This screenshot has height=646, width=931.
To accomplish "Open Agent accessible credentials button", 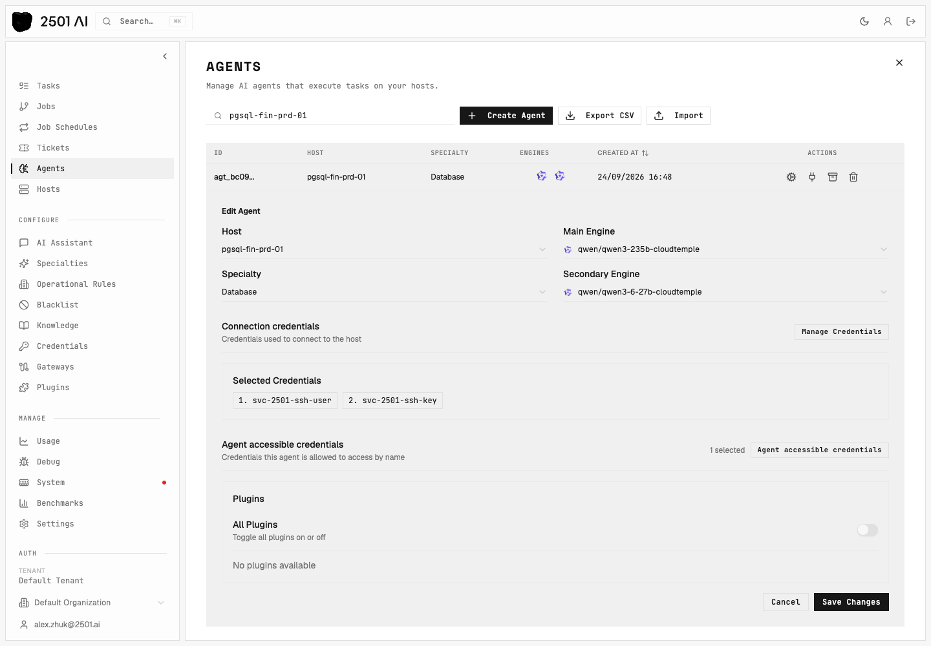I will 819,450.
